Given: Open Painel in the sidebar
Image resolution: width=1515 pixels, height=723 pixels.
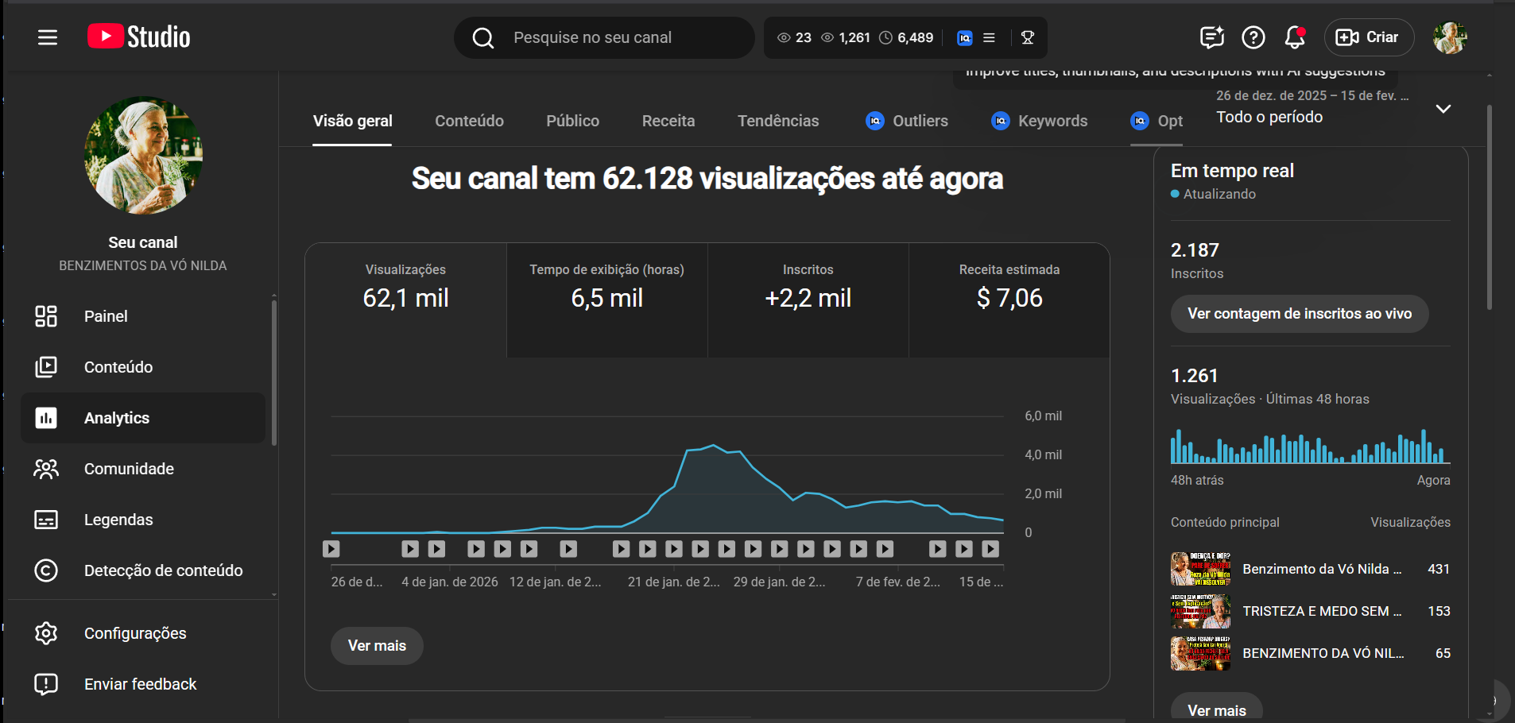Looking at the screenshot, I should [x=143, y=316].
